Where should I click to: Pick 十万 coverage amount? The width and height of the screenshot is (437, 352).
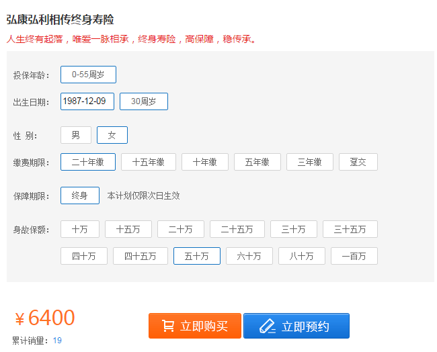click(80, 229)
